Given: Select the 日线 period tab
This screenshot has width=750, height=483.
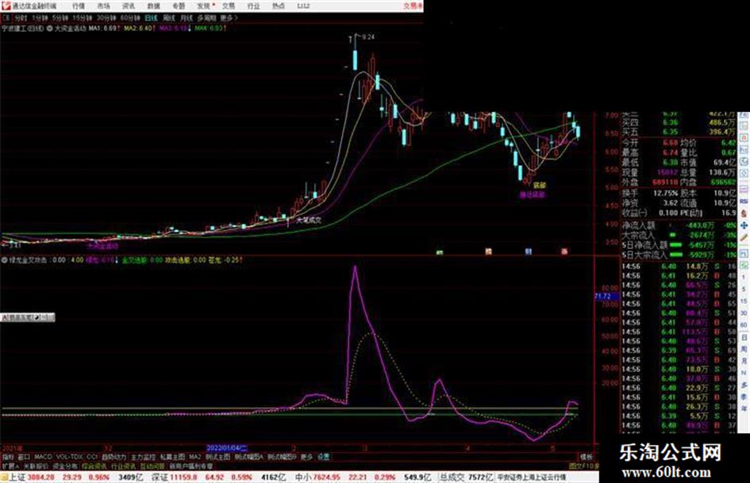Looking at the screenshot, I should click(x=151, y=17).
